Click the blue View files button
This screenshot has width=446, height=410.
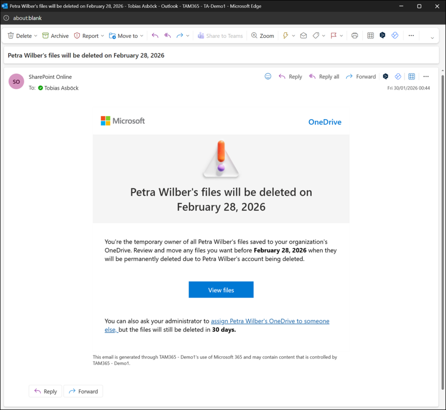[221, 289]
